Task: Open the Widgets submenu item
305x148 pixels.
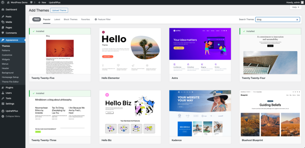Action: [x=6, y=59]
